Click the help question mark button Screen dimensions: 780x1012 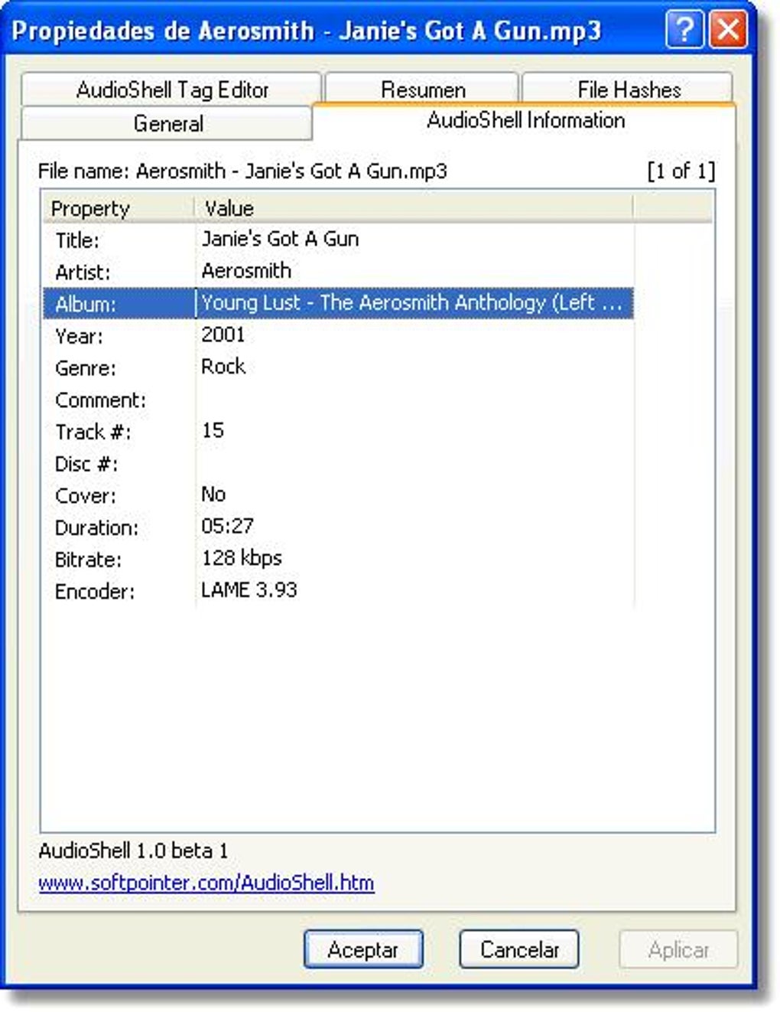pyautogui.click(x=684, y=31)
